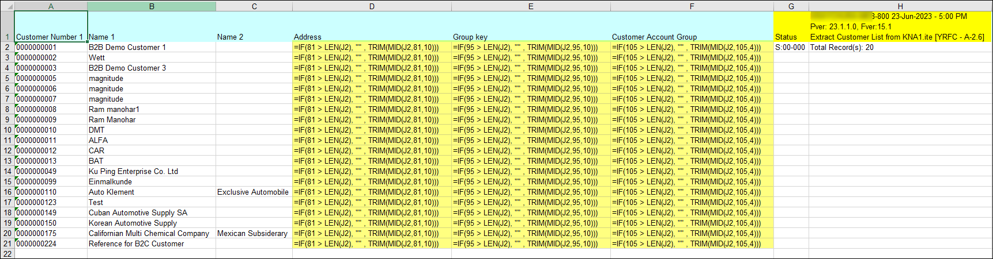Viewport: 993px width, 259px height.
Task: Select row 16 header
Action: tap(7, 192)
